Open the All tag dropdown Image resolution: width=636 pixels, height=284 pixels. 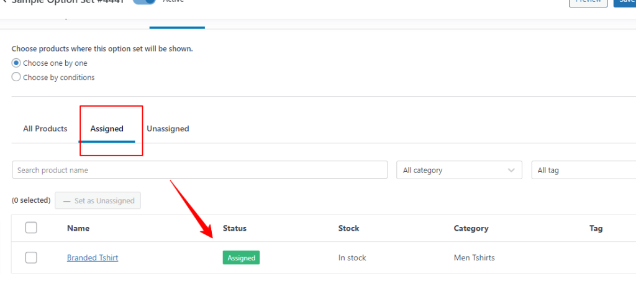pyautogui.click(x=584, y=170)
